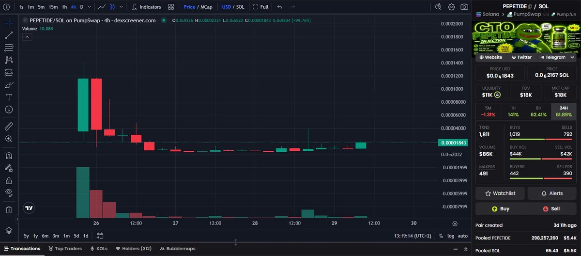Open the object tree layers icon

9,230
